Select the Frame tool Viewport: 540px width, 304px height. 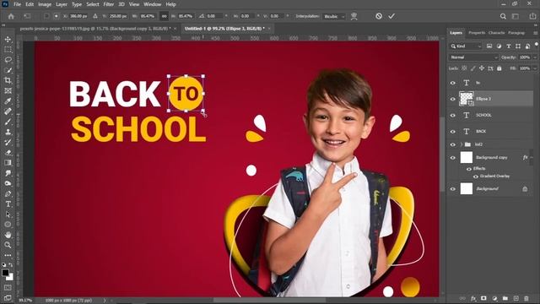[8, 91]
